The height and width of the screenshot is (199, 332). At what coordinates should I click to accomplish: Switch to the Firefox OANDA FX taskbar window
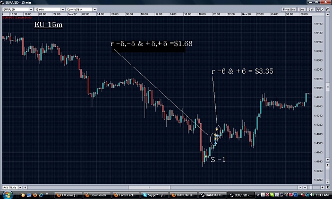183,195
